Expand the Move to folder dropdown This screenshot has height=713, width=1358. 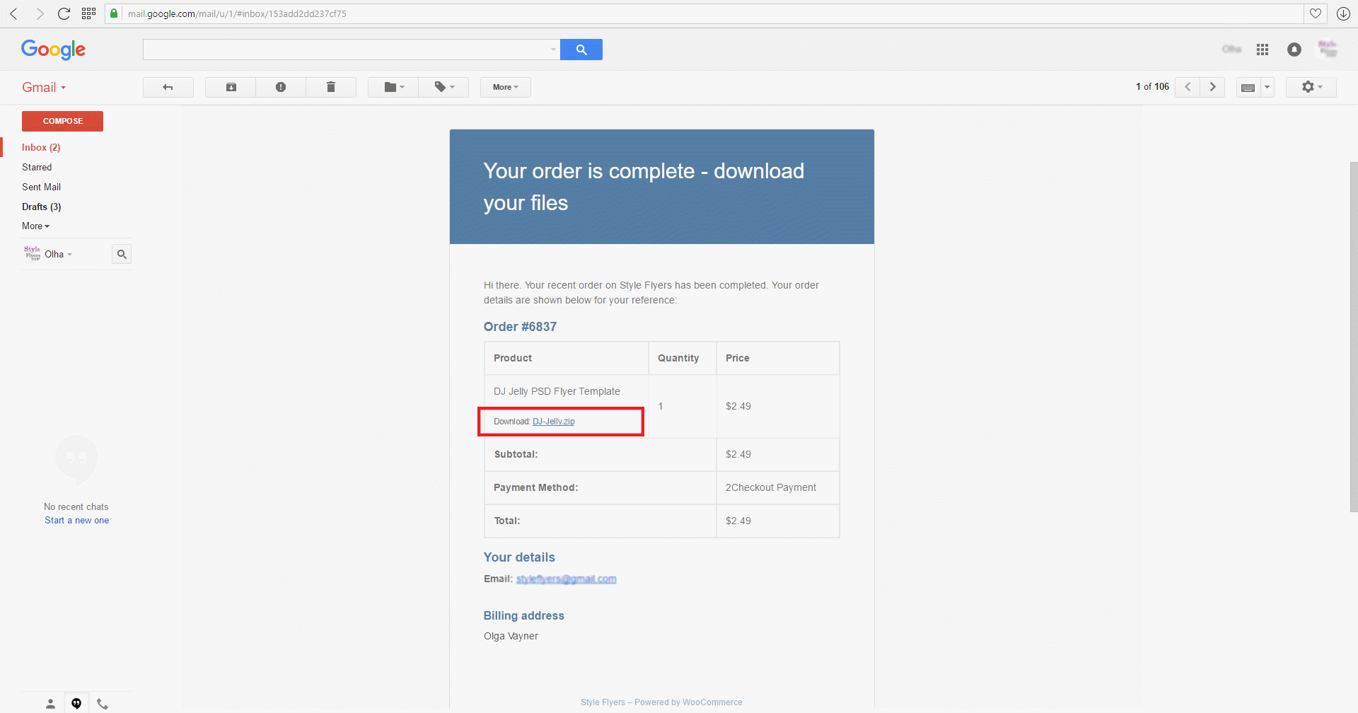[393, 87]
